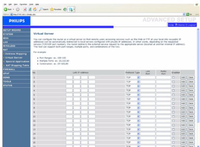
Task: Click Clean button for row 9
Action: pyautogui.click(x=191, y=112)
